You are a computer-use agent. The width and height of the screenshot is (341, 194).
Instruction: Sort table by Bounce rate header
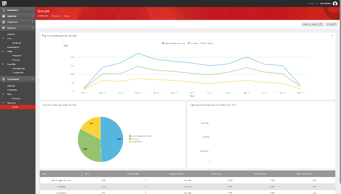(217, 174)
